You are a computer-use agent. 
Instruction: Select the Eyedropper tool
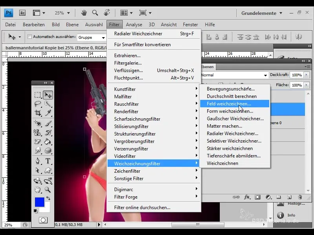coord(48,113)
